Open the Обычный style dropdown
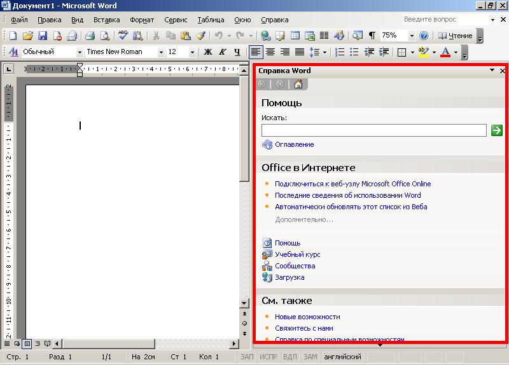509x365 pixels. click(x=80, y=52)
